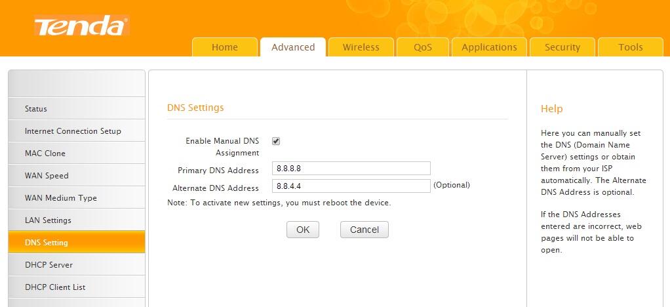Image resolution: width=670 pixels, height=307 pixels.
Task: Click the Primary DNS Address field
Action: pos(351,169)
